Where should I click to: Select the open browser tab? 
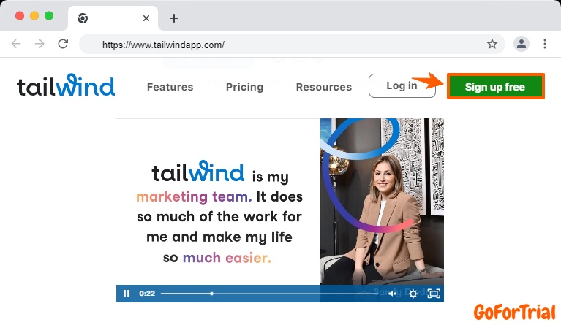coord(113,18)
